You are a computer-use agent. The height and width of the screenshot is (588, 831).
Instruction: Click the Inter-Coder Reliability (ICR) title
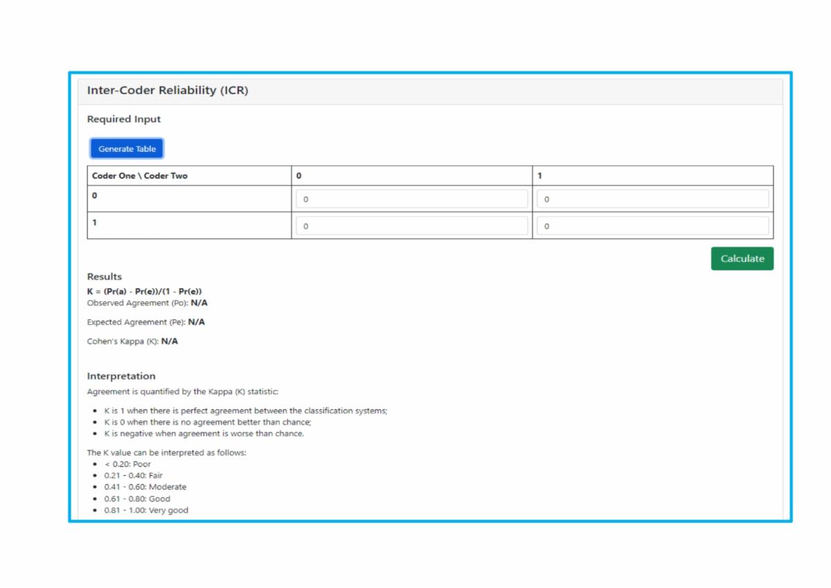tap(168, 91)
